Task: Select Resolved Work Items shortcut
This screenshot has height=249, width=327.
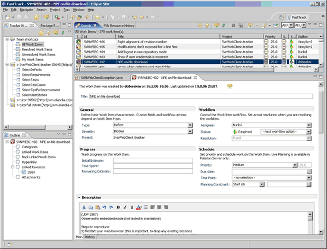Action: 37,50
